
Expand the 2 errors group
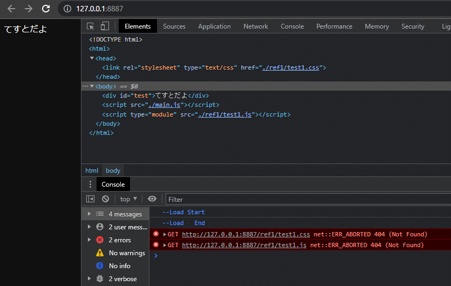pyautogui.click(x=89, y=240)
